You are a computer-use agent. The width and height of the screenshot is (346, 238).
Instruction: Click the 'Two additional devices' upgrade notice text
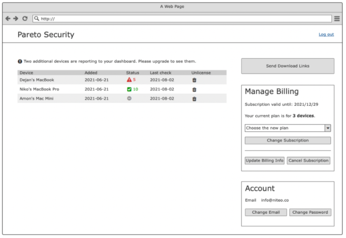[x=110, y=61]
